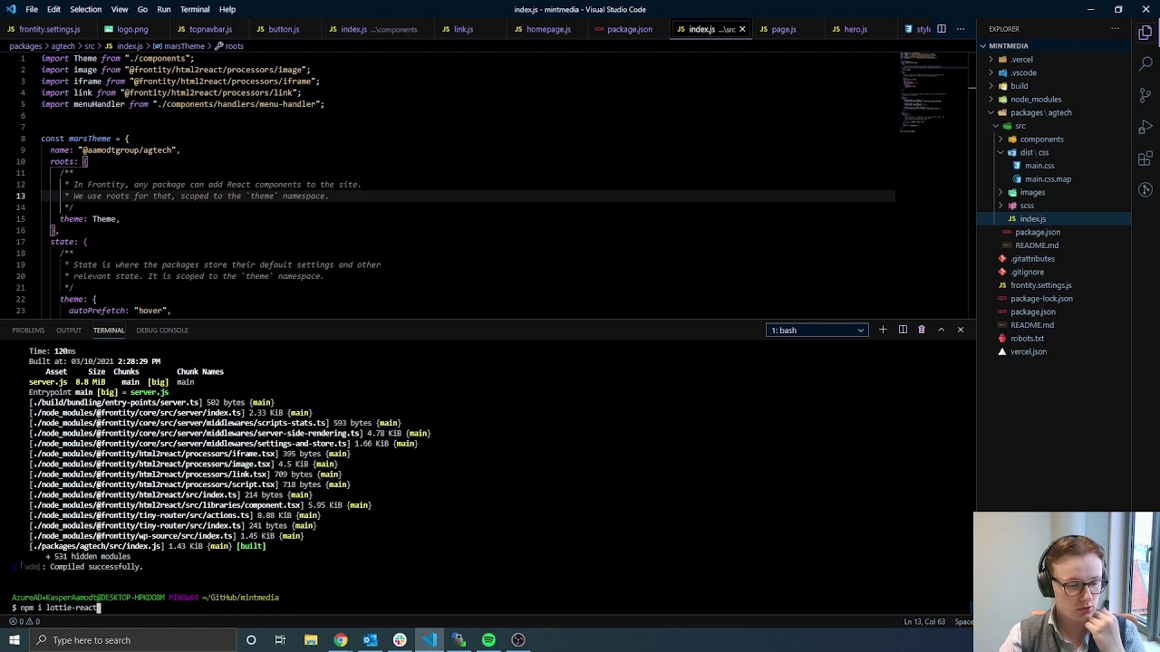Switch to the Problems panel tab
1160x652 pixels.
click(28, 330)
